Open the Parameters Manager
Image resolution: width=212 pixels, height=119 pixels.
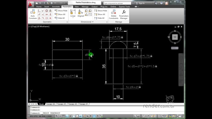[124, 14]
